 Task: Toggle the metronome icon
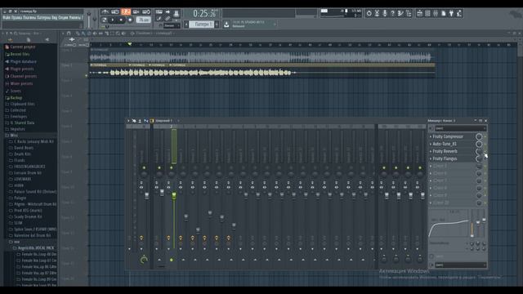pos(105,12)
